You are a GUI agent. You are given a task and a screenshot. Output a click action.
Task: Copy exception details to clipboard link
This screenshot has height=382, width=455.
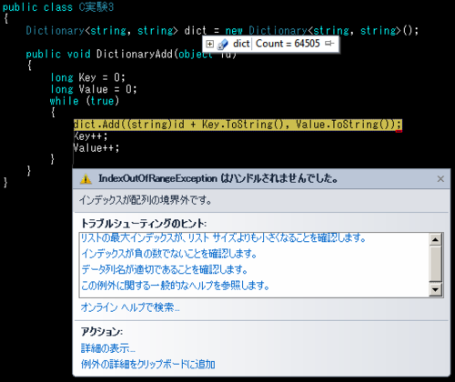coord(148,364)
